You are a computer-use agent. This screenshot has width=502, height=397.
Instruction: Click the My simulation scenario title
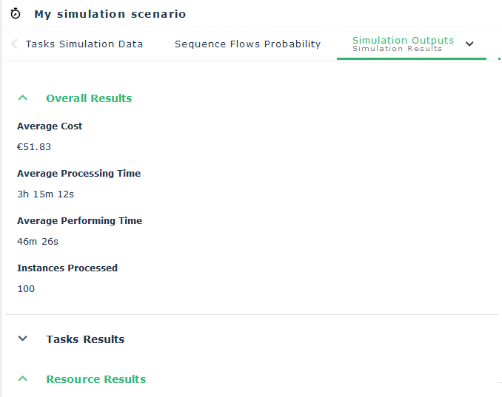[110, 14]
